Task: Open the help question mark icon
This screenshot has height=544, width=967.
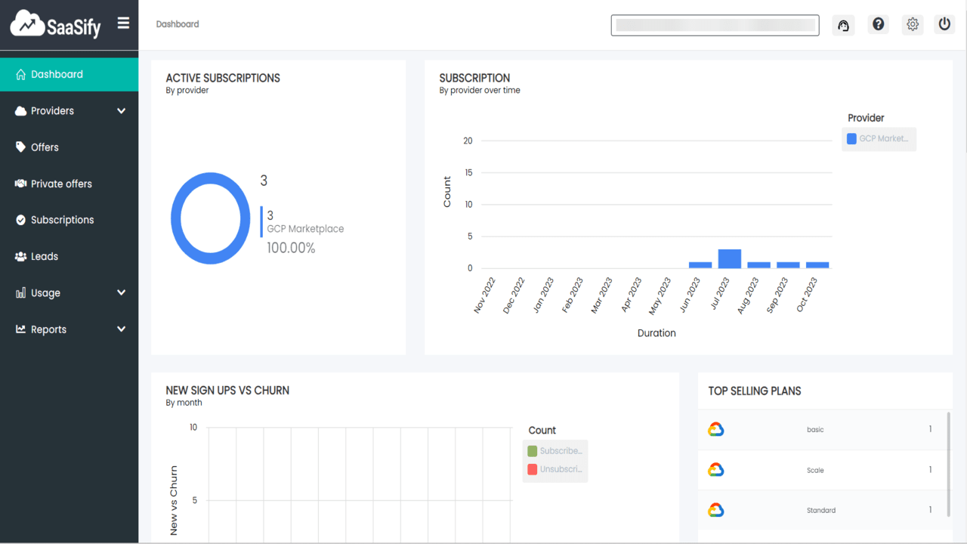Action: (878, 25)
